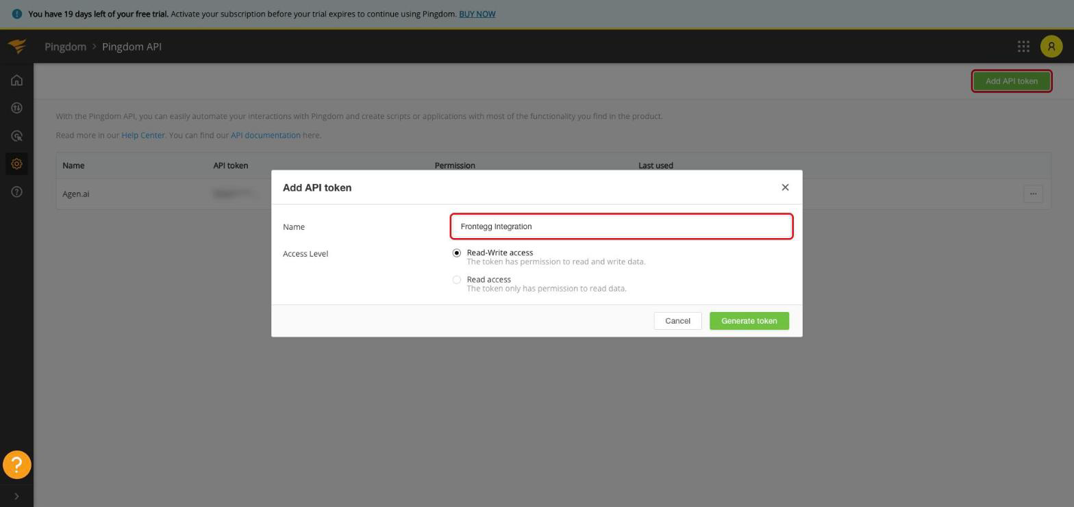Viewport: 1074px width, 507px height.
Task: Click the Permission column header
Action: 455,166
